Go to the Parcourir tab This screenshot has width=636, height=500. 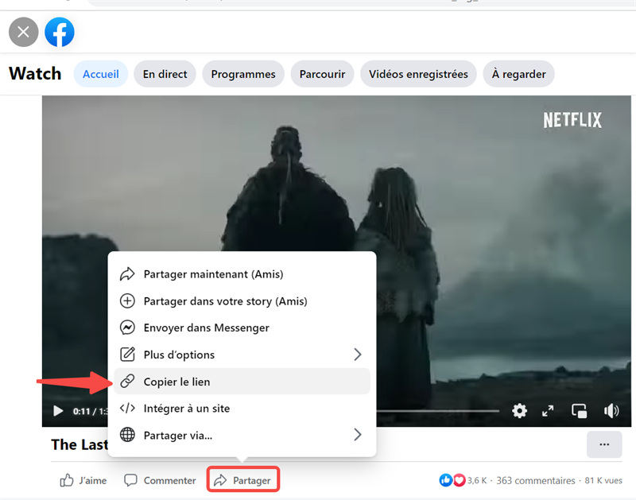click(x=323, y=74)
